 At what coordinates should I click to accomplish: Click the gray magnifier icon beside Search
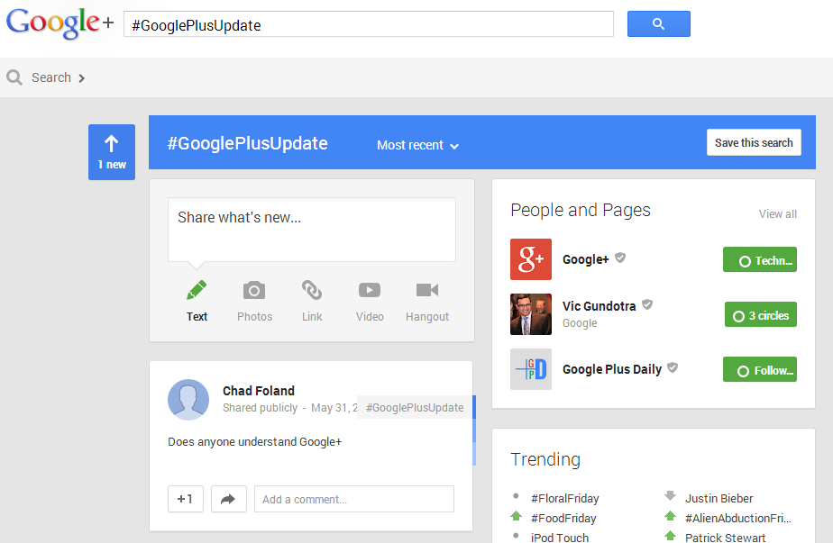pyautogui.click(x=14, y=77)
